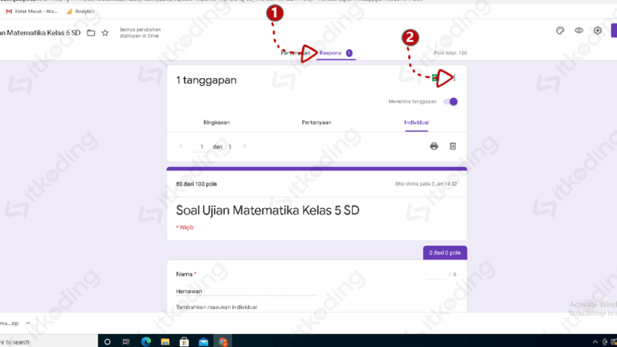
Task: Open Mail app from taskbar
Action: click(203, 342)
